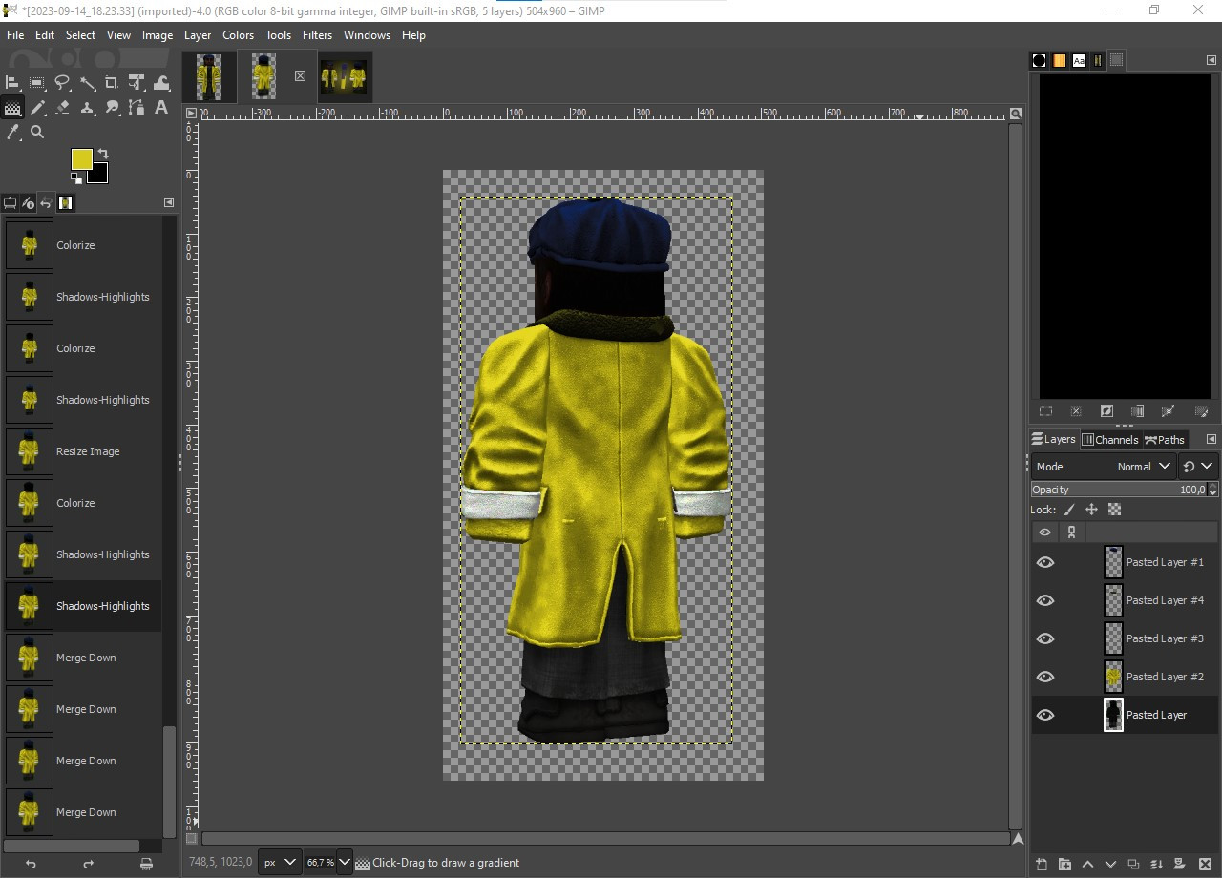Select the Gradient tool
Image resolution: width=1222 pixels, height=878 pixels.
point(12,108)
